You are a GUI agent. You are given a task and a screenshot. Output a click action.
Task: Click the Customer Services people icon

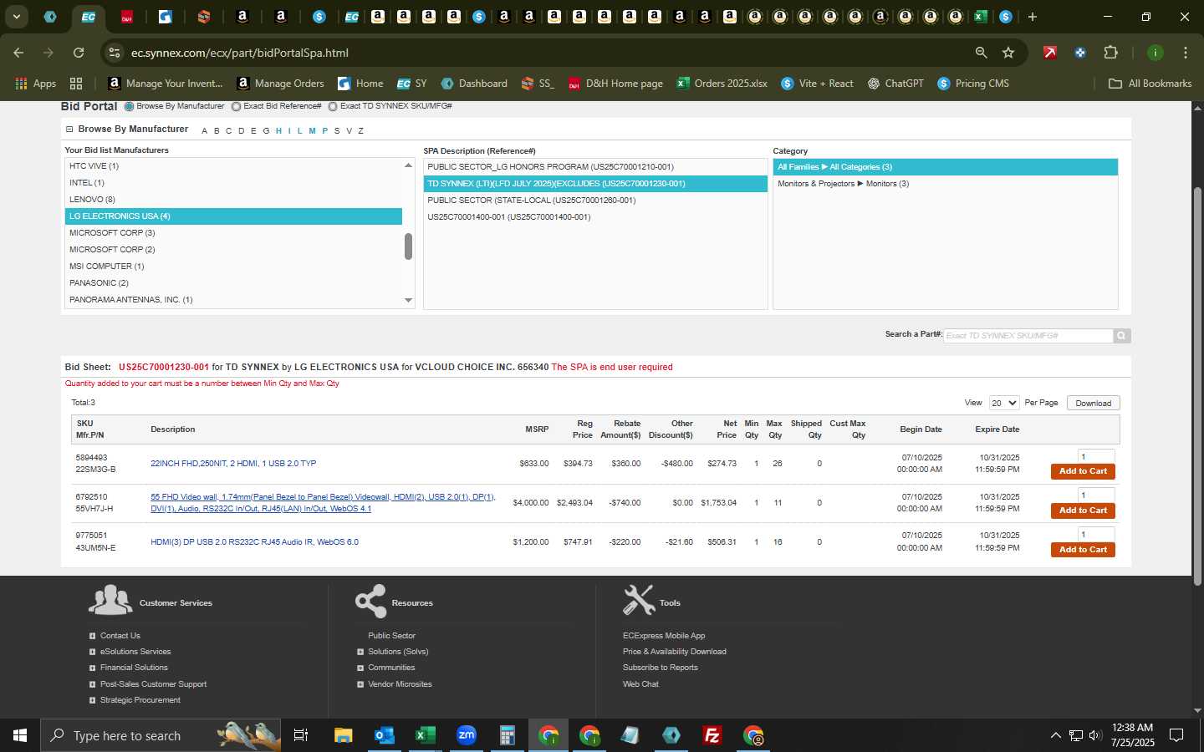110,599
